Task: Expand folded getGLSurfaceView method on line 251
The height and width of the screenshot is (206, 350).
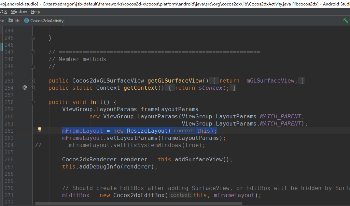Action: 32,81
